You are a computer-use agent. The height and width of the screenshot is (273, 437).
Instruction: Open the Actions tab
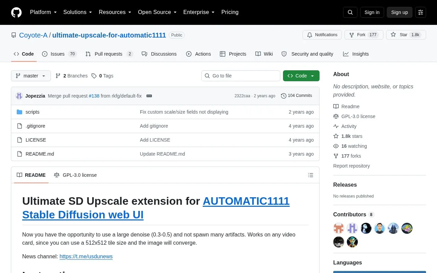pos(198,54)
